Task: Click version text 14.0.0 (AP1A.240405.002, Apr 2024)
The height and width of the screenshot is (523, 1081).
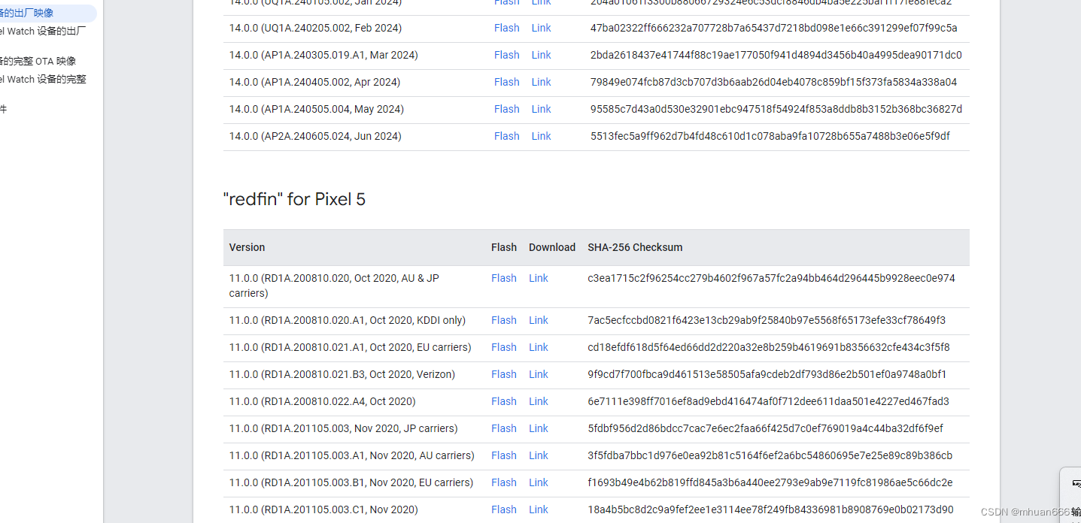Action: click(x=314, y=82)
